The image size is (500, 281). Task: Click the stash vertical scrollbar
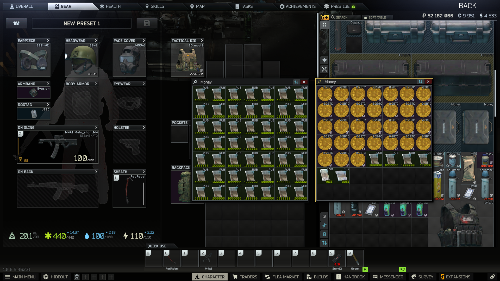pyautogui.click(x=495, y=93)
